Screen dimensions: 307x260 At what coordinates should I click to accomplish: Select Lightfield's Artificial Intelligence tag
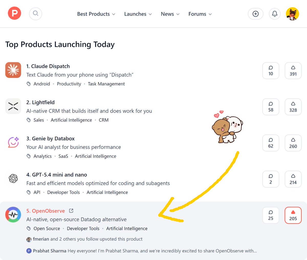[71, 120]
